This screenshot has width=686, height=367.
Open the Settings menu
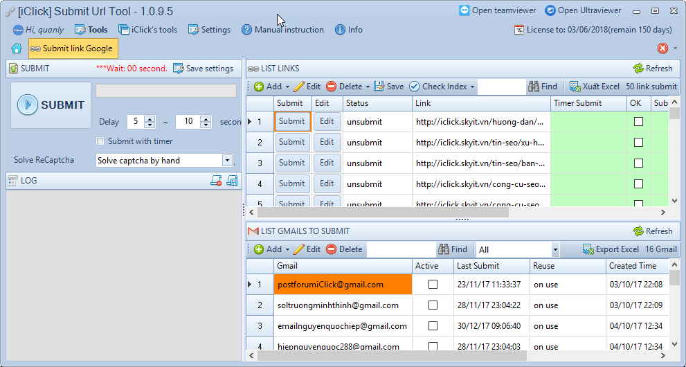(x=209, y=30)
